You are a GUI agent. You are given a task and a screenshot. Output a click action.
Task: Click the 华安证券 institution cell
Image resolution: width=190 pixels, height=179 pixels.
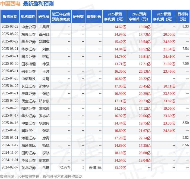[28, 116]
